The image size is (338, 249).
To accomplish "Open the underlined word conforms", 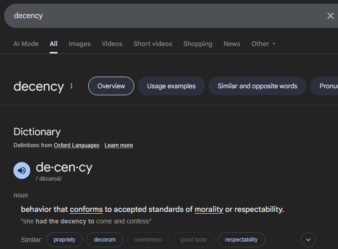I will 86,210.
